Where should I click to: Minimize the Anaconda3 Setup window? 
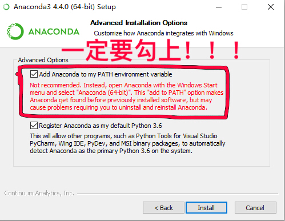click(219, 7)
